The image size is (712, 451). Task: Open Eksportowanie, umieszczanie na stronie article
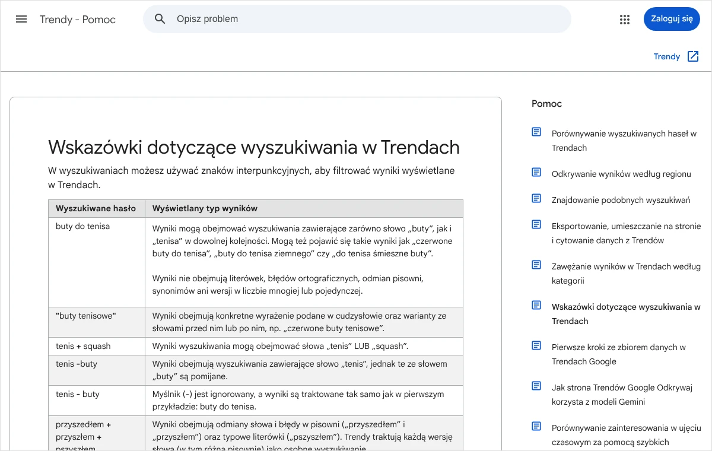[626, 233]
